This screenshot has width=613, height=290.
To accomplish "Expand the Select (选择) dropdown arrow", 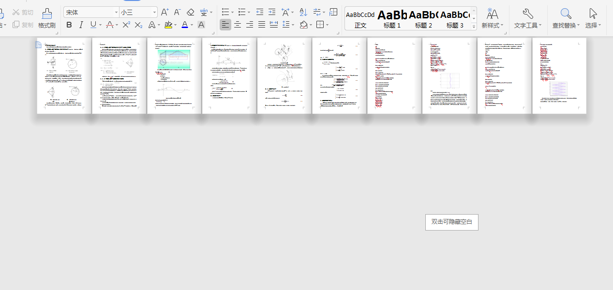I will point(600,25).
